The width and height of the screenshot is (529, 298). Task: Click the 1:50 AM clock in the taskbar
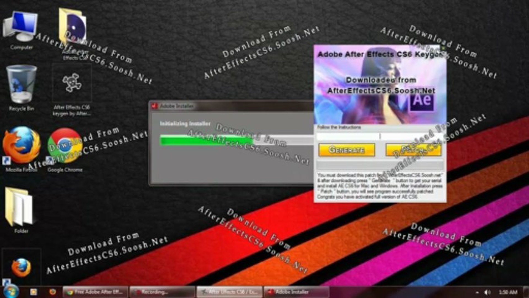pyautogui.click(x=508, y=292)
